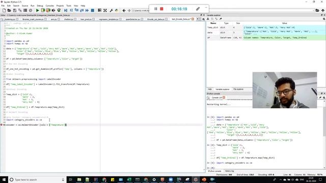
Task: Open the History log tab
Action: pyautogui.click(x=229, y=171)
